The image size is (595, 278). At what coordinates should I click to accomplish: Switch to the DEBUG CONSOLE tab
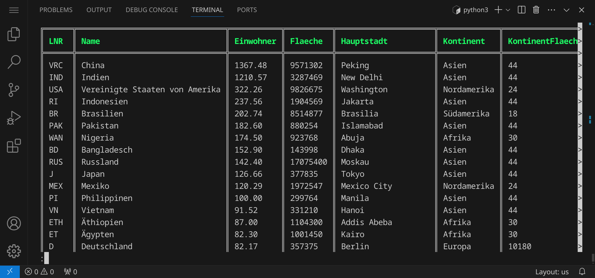[152, 10]
